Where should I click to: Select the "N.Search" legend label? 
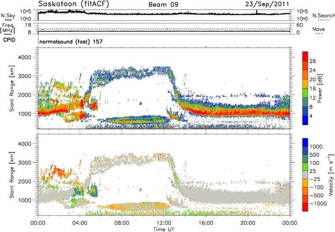coord(323,15)
